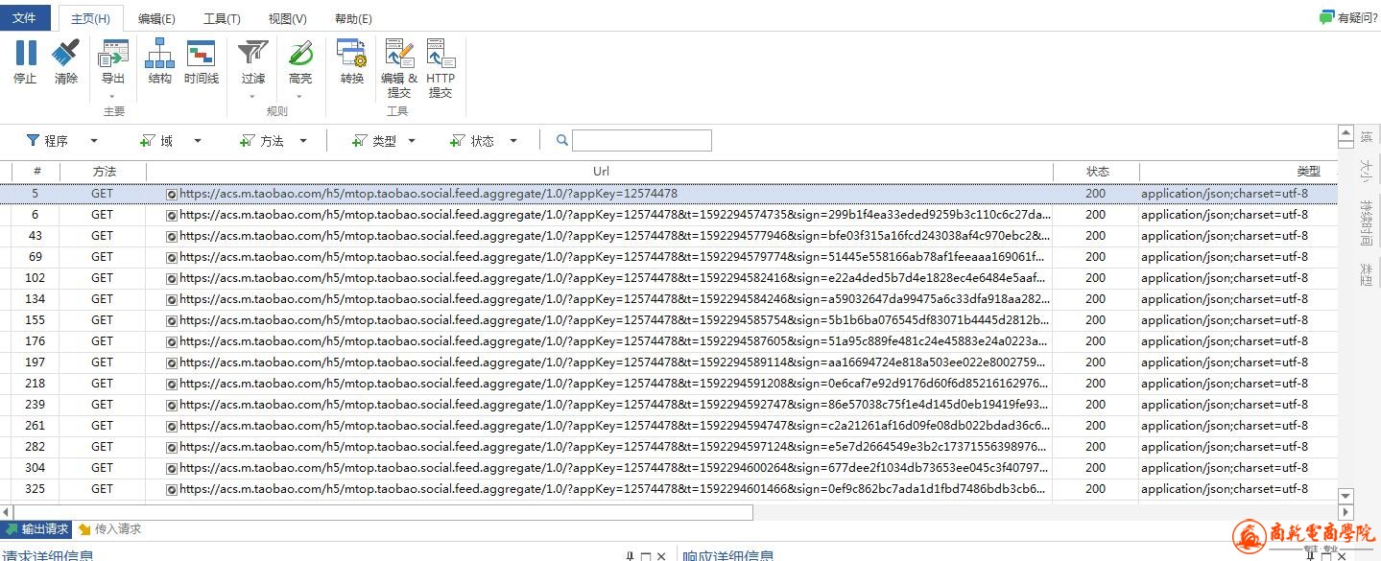The width and height of the screenshot is (1381, 561).
Task: Select the 输出请求 tab
Action: [37, 529]
